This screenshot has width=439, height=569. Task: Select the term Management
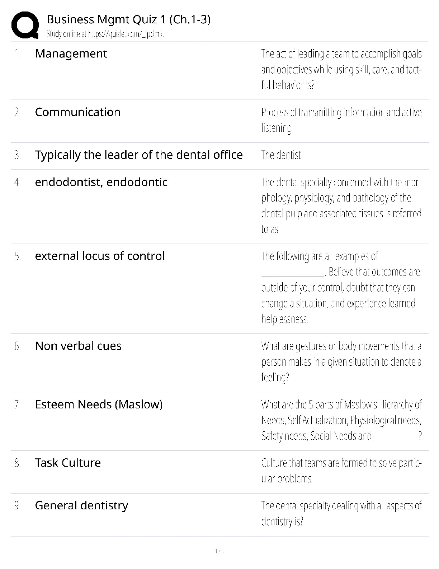coord(71,54)
